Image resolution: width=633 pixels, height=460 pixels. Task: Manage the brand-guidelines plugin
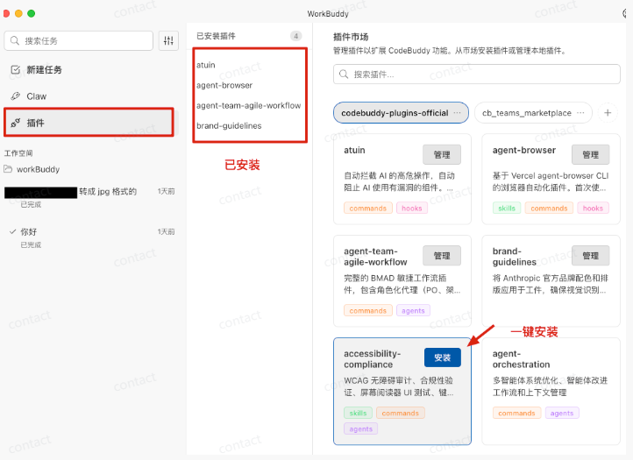pos(590,256)
